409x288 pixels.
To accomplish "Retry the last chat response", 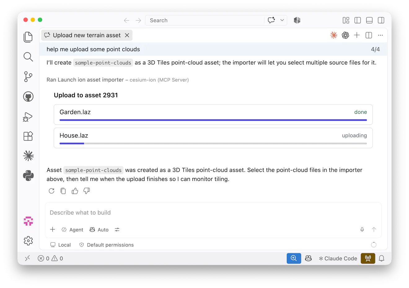I will coord(51,191).
